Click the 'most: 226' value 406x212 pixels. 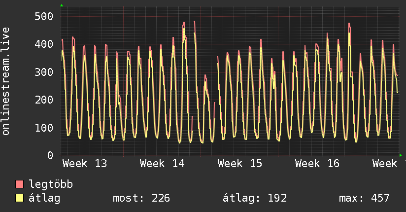(141, 198)
